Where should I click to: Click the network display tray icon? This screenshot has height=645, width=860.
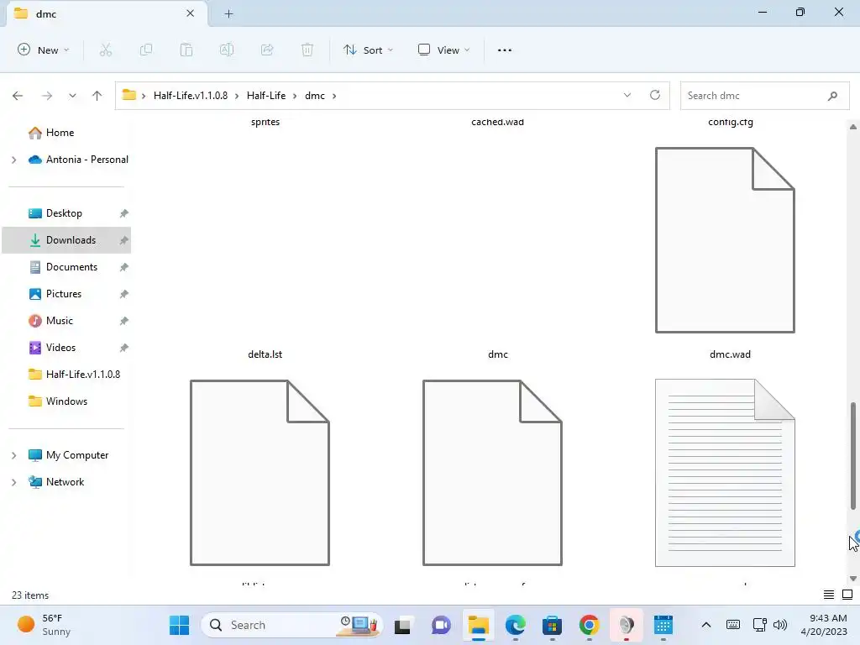pos(759,625)
